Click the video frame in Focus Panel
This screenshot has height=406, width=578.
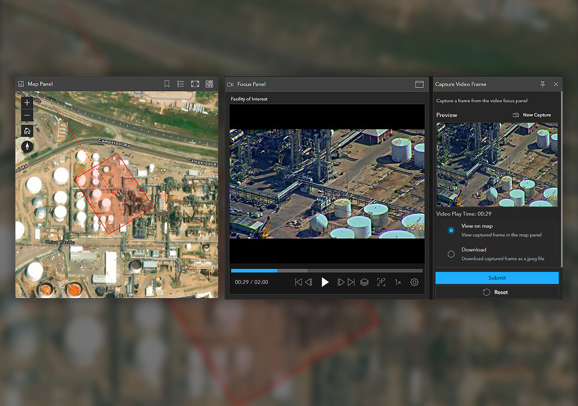pyautogui.click(x=327, y=184)
